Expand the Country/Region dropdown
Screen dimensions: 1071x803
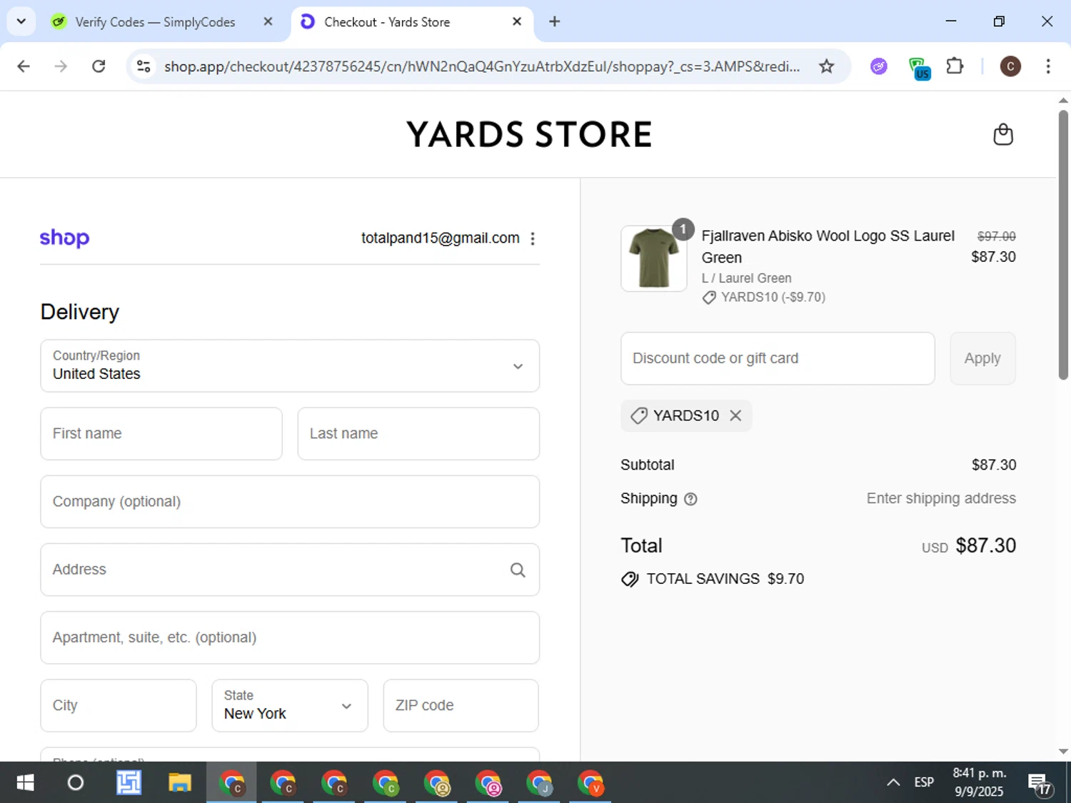(290, 365)
